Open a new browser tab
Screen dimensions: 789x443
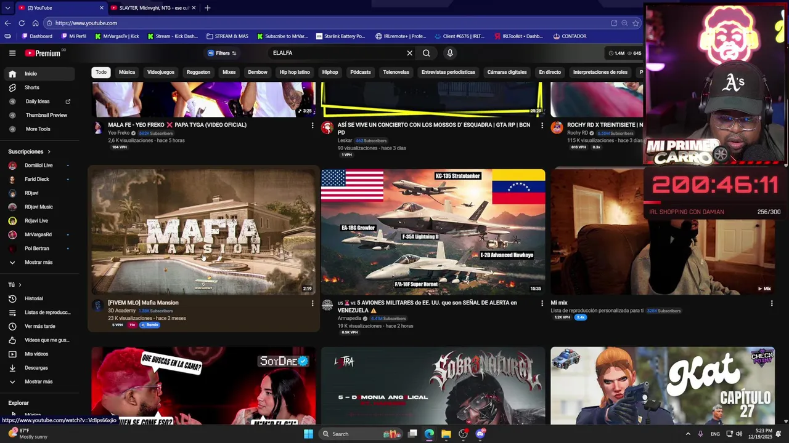click(207, 8)
